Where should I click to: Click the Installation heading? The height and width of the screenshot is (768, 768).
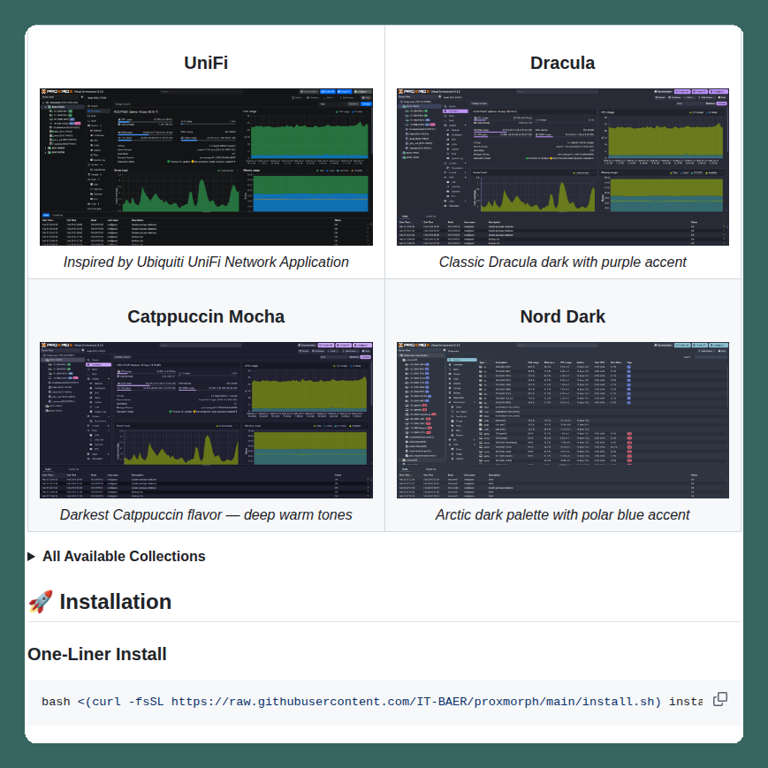100,602
